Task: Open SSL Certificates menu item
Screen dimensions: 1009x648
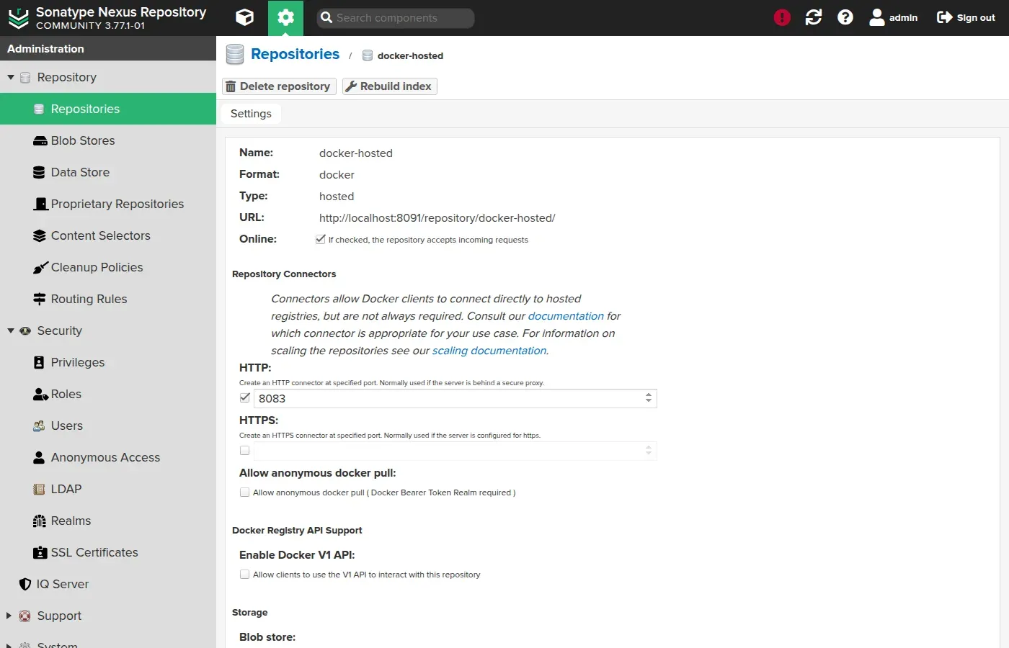Action: (x=108, y=552)
